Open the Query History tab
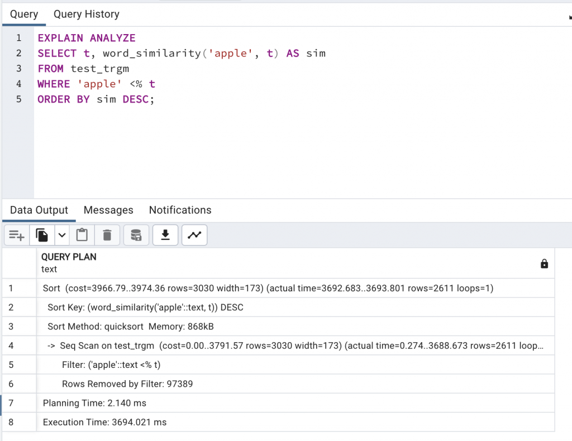The image size is (572, 441). [x=87, y=14]
